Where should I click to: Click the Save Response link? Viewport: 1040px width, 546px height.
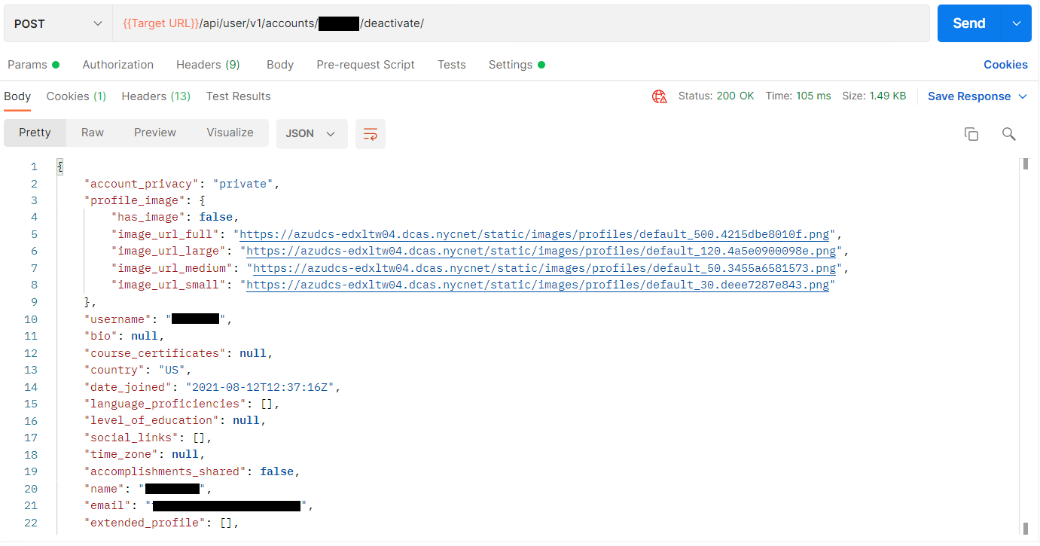pos(969,96)
